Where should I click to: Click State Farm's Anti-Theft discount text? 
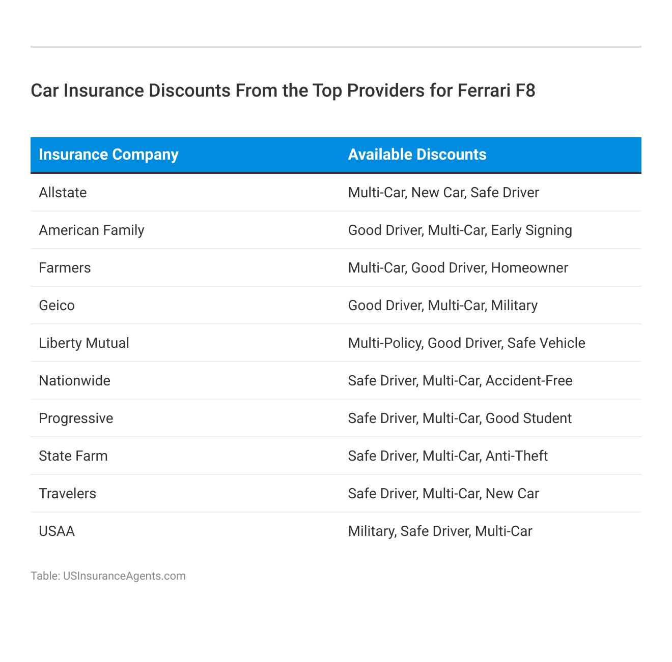pyautogui.click(x=516, y=456)
